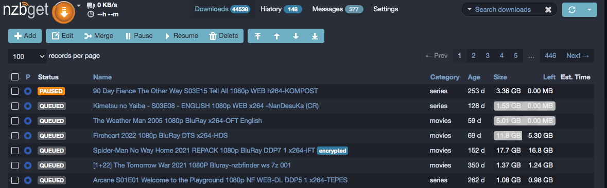Click priority icon on Arcane row
Screen dimensions: 607x188
27,180
